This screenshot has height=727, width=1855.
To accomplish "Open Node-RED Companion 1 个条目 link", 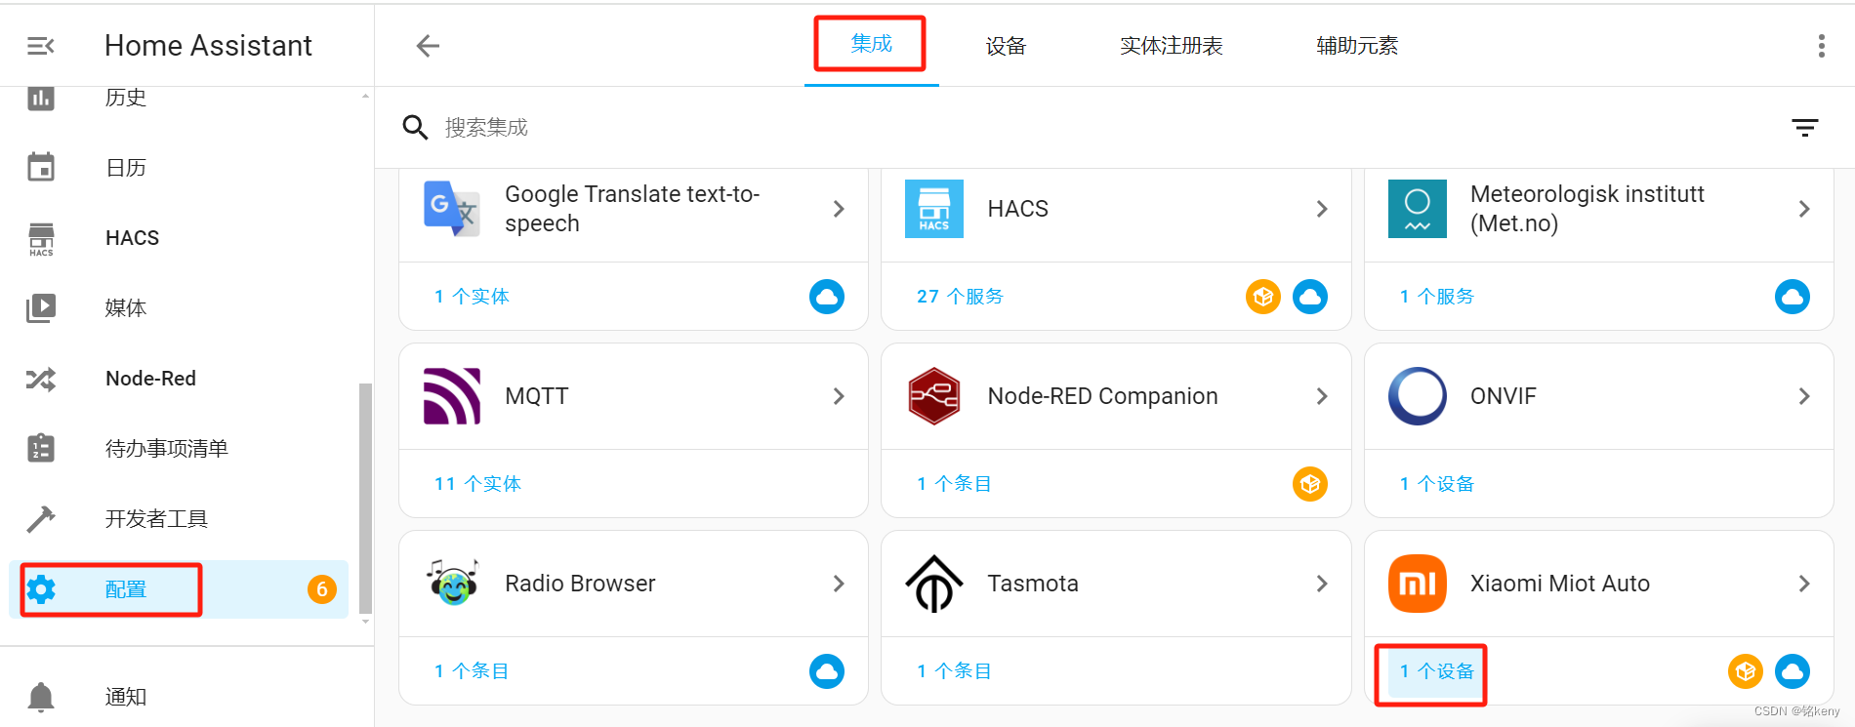I will pos(954,484).
